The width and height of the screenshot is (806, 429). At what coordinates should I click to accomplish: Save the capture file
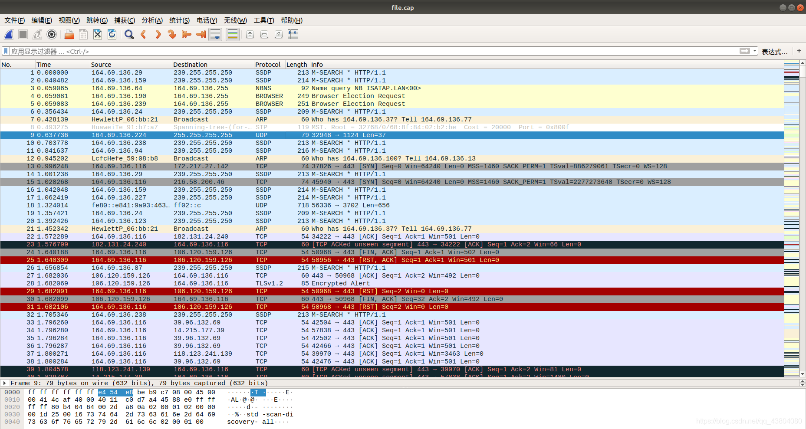pos(83,34)
